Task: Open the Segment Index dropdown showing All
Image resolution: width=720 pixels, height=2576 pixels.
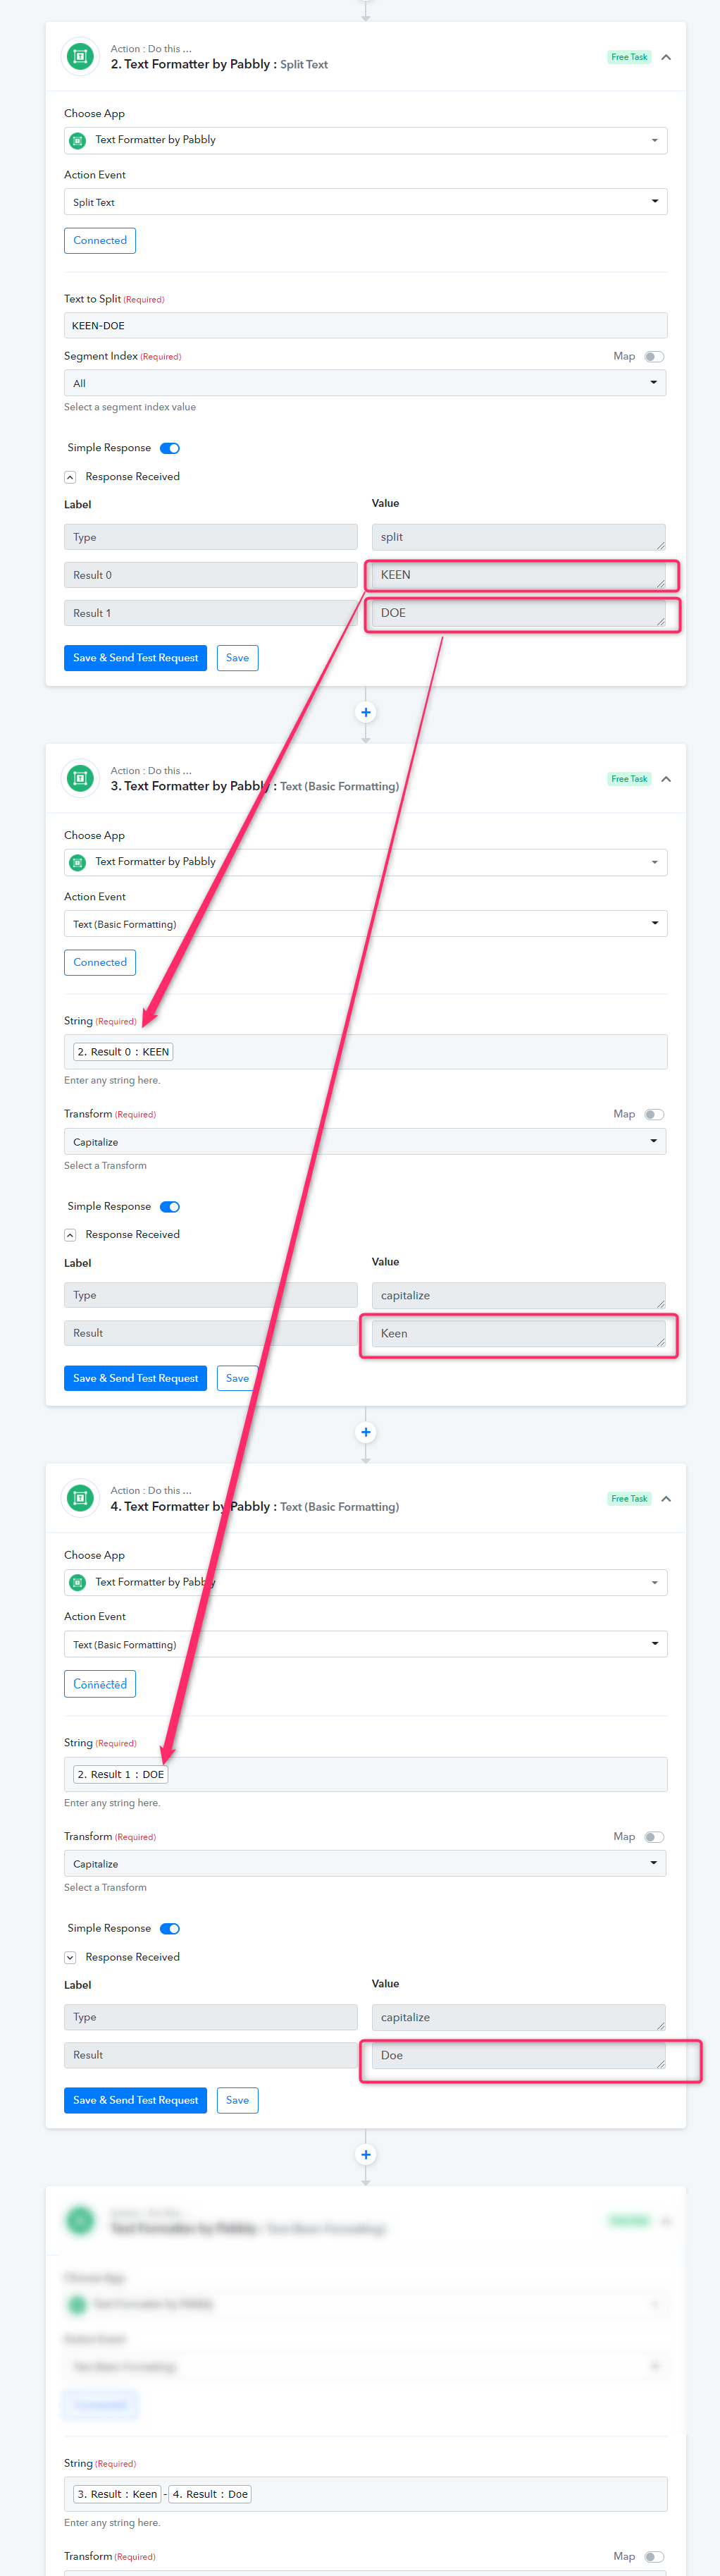Action: 365,383
